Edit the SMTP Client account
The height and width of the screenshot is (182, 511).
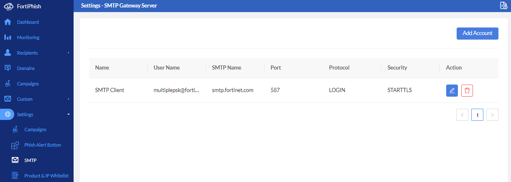tap(452, 90)
